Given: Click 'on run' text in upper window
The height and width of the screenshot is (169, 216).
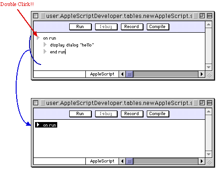Looking at the screenshot, I should pos(49,38).
